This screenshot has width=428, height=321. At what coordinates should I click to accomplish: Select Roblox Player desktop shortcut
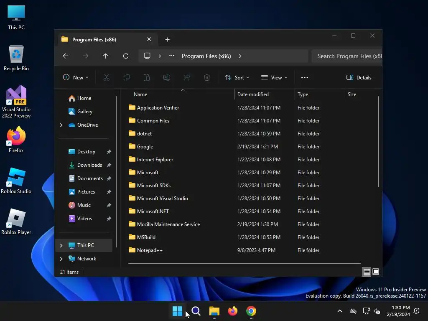16,222
